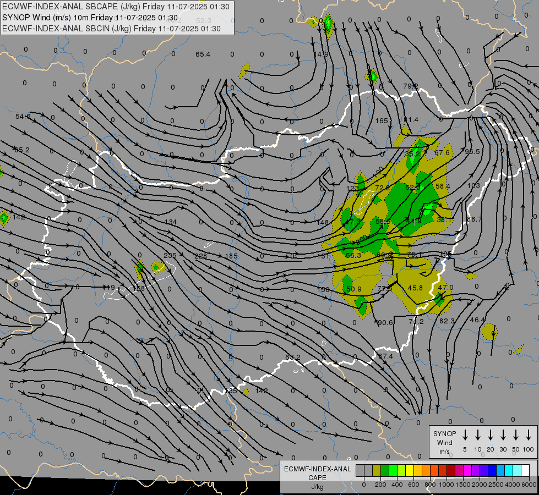Click the wind arrow above the 30 label
The height and width of the screenshot is (495, 539).
pos(503,435)
